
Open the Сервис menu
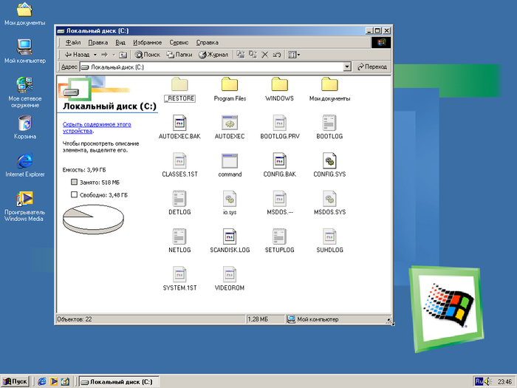[x=179, y=42]
